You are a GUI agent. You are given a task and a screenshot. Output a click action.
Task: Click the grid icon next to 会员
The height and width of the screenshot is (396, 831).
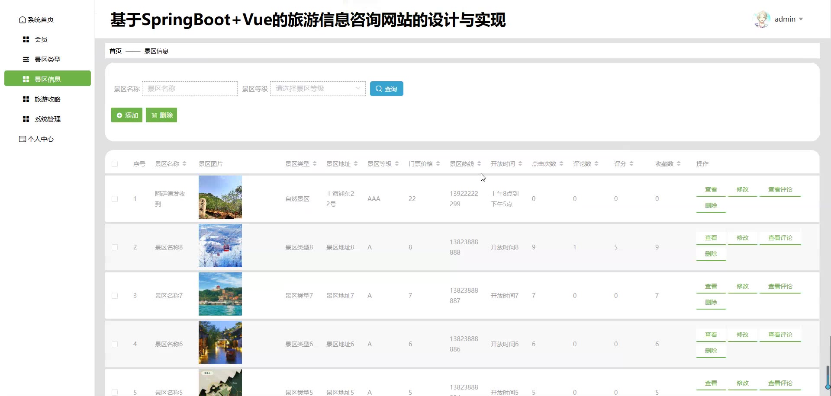click(x=26, y=39)
